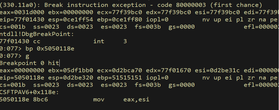Click the ebx=05df1bb0 register value
Viewport: 279px width, 110px height.
pyautogui.click(x=71, y=71)
